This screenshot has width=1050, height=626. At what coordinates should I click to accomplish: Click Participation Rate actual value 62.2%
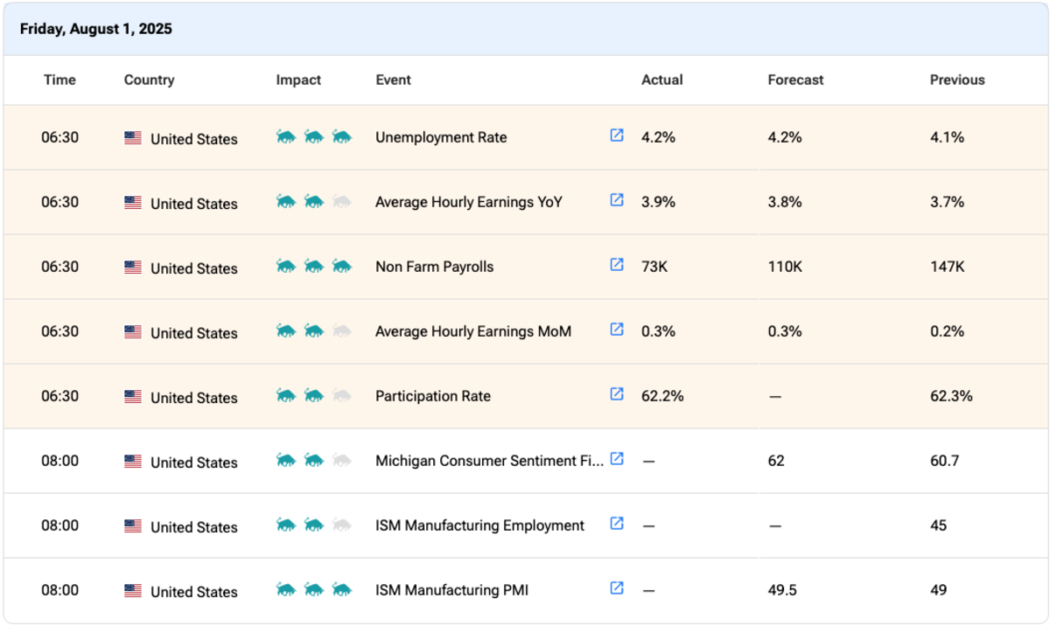[662, 396]
